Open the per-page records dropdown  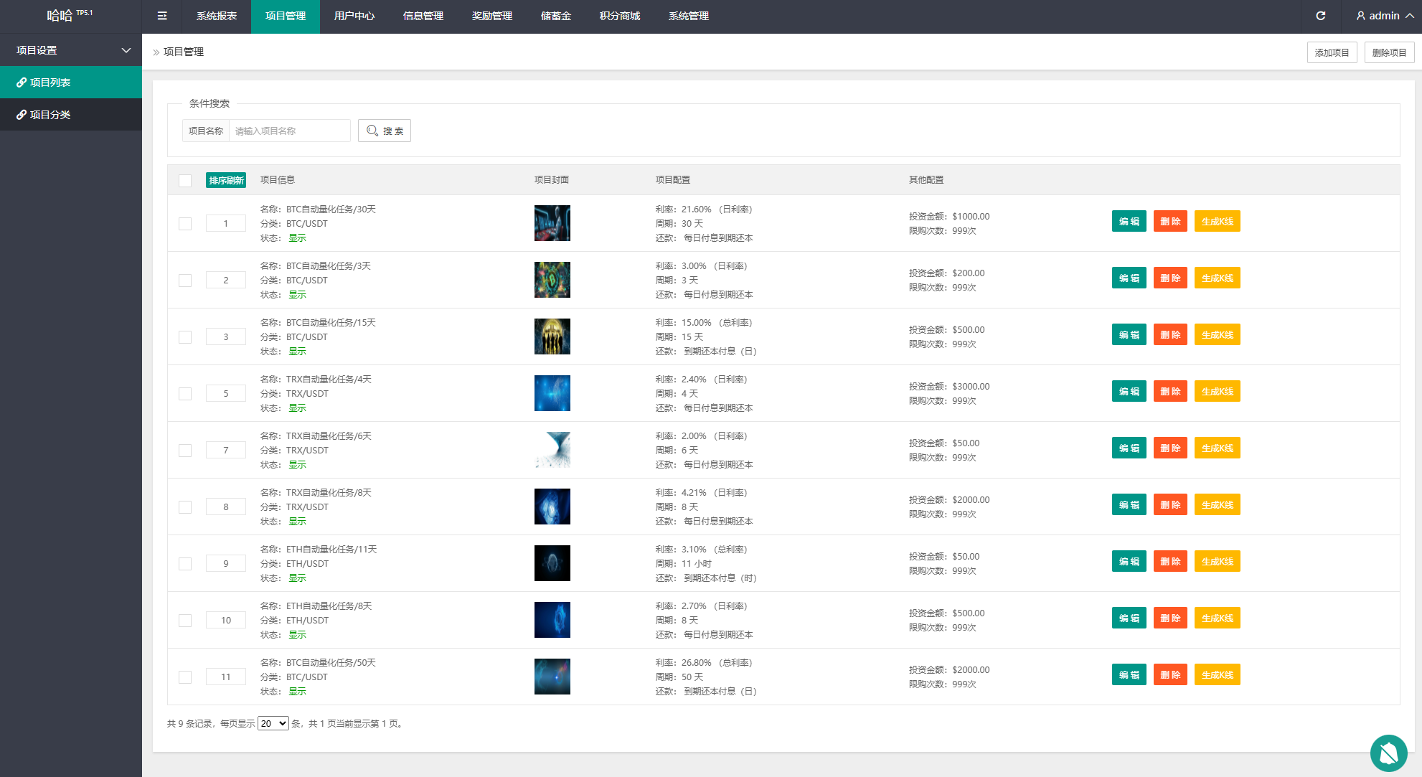coord(273,723)
